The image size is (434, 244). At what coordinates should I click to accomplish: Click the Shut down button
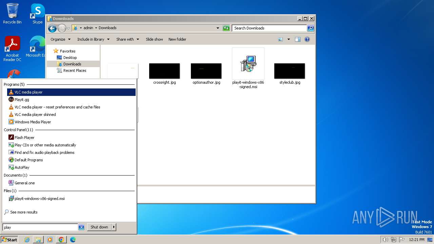99,227
